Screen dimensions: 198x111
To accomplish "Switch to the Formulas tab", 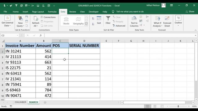I will click(52, 12).
